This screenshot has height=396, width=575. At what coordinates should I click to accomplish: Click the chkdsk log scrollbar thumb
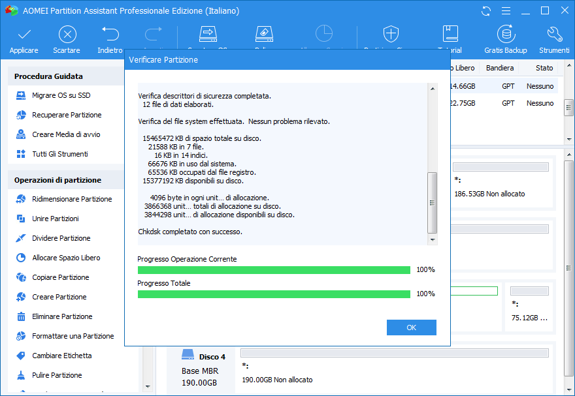[x=433, y=203]
